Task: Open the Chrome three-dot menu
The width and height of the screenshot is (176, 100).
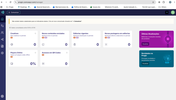Action: [174, 2]
